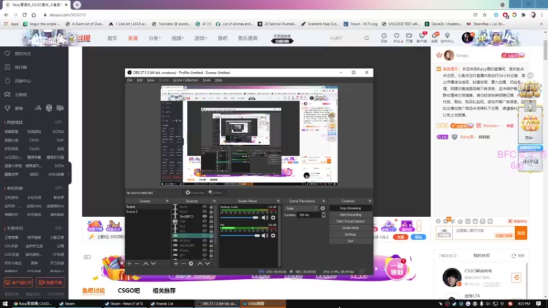Screen dimensions: 548x308
Task: Click the Douyu search magnifier icon
Action: 366,38
